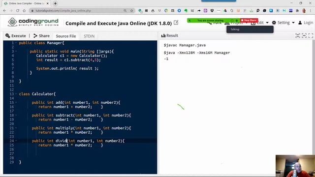
Task: Open the browser home page icon
Action: [24, 11]
